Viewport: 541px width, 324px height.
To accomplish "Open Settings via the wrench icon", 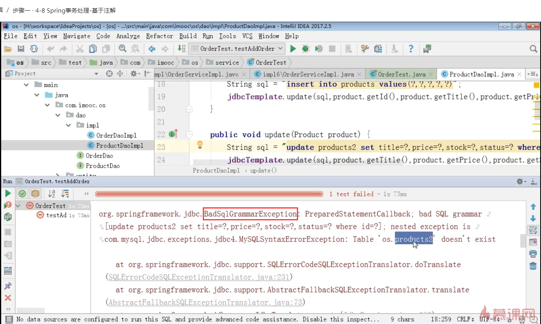I will pyautogui.click(x=365, y=49).
